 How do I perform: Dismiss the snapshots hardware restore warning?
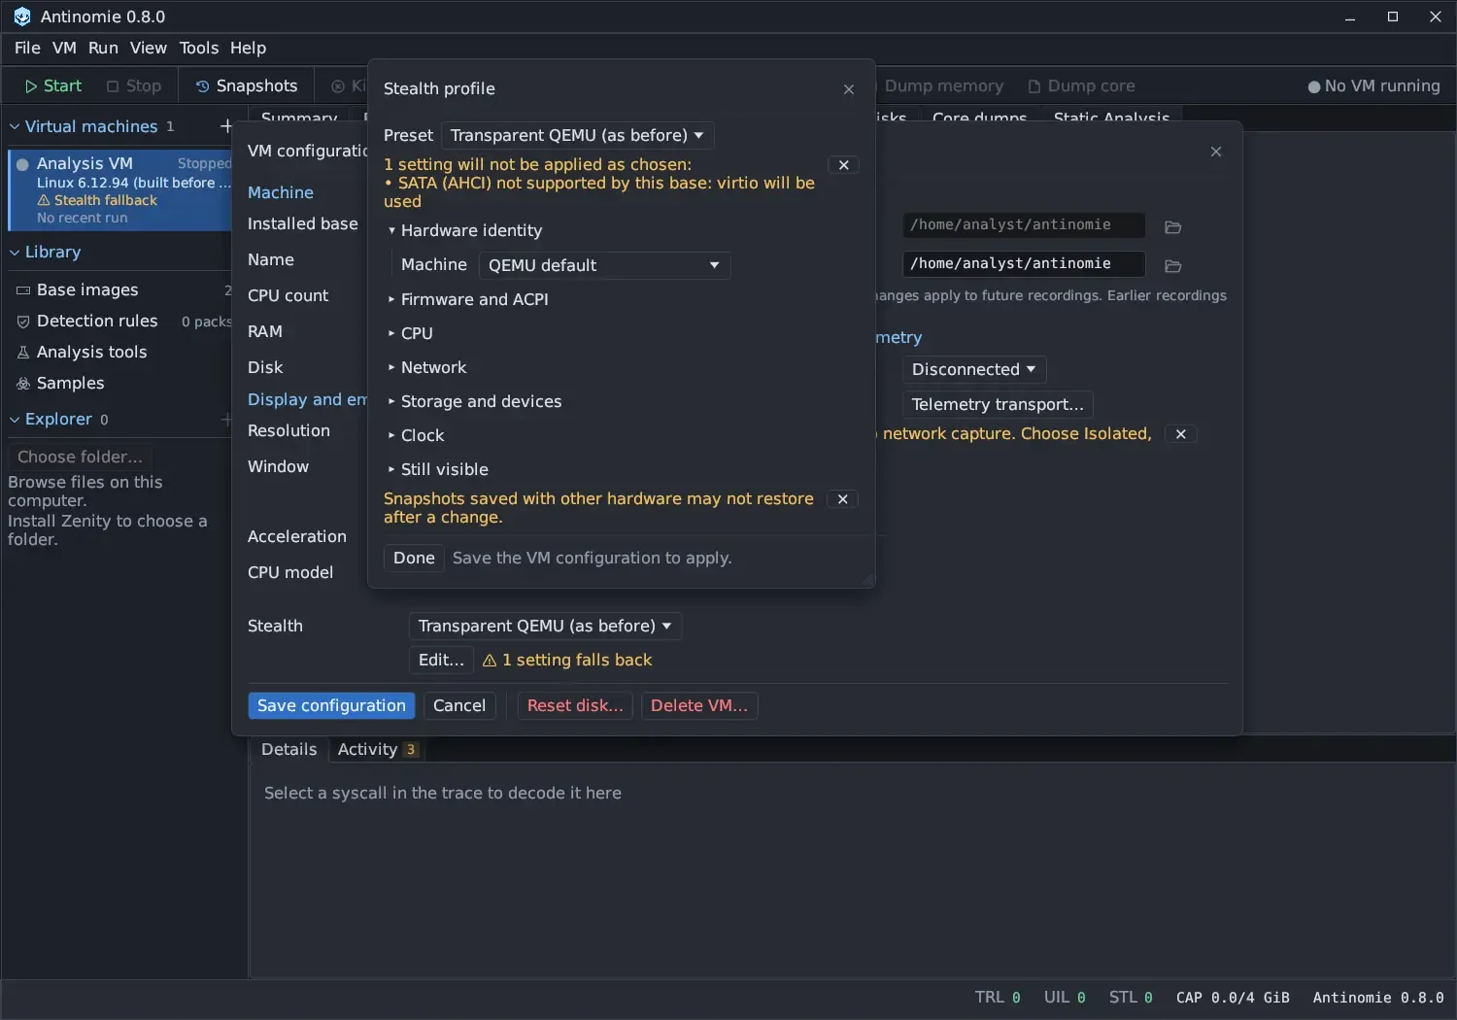click(x=842, y=499)
